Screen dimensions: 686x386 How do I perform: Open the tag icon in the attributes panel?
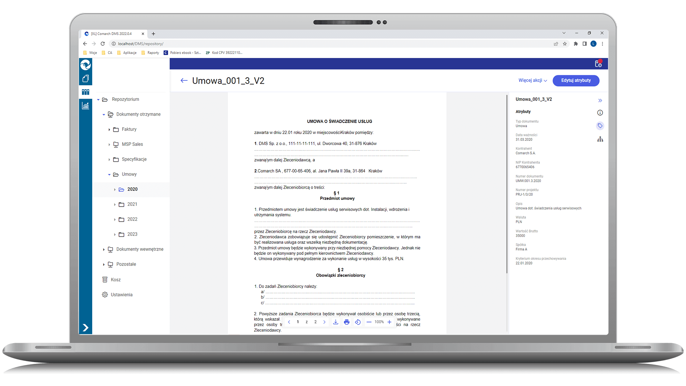click(600, 125)
